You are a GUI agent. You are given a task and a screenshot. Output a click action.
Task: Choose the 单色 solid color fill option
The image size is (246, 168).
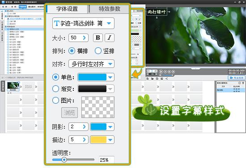55,77
